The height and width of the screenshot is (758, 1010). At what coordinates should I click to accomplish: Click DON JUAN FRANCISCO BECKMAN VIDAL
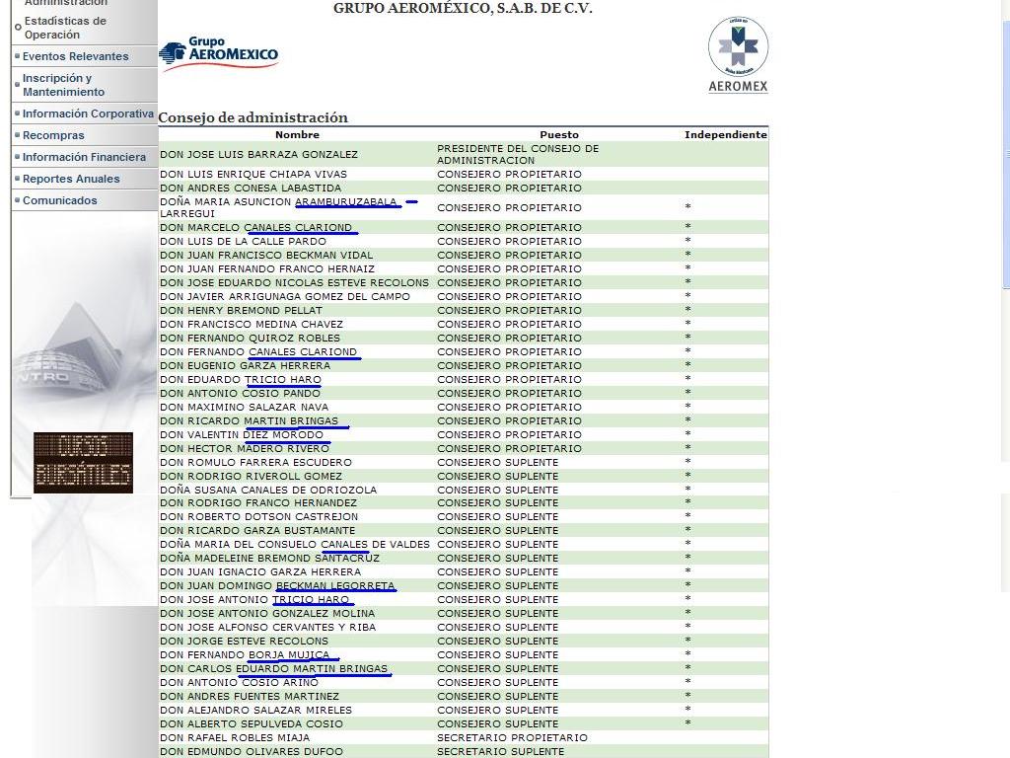tap(266, 256)
